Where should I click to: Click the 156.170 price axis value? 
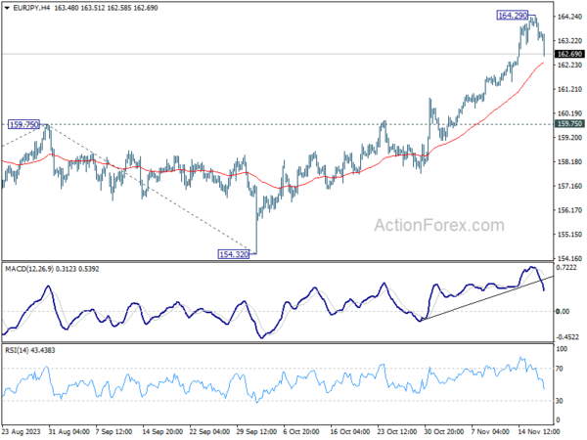[x=569, y=210]
